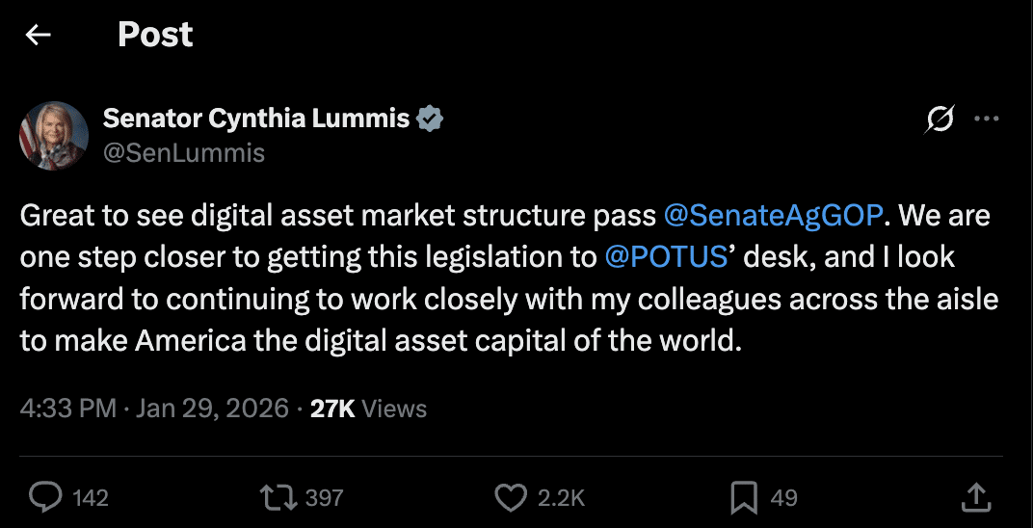Viewport: 1033px width, 528px height.
Task: Click the 2.2K likes count
Action: [561, 498]
